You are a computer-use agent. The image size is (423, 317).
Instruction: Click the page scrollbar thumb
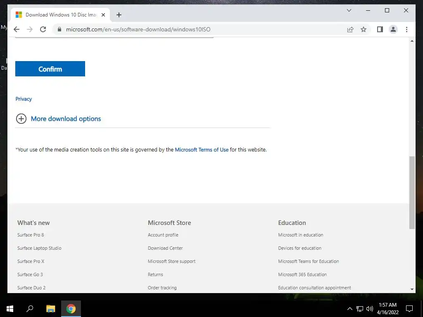click(x=412, y=192)
